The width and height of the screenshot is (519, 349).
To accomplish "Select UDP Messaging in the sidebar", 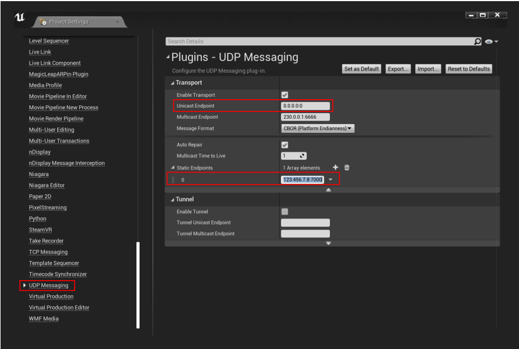I will point(48,285).
